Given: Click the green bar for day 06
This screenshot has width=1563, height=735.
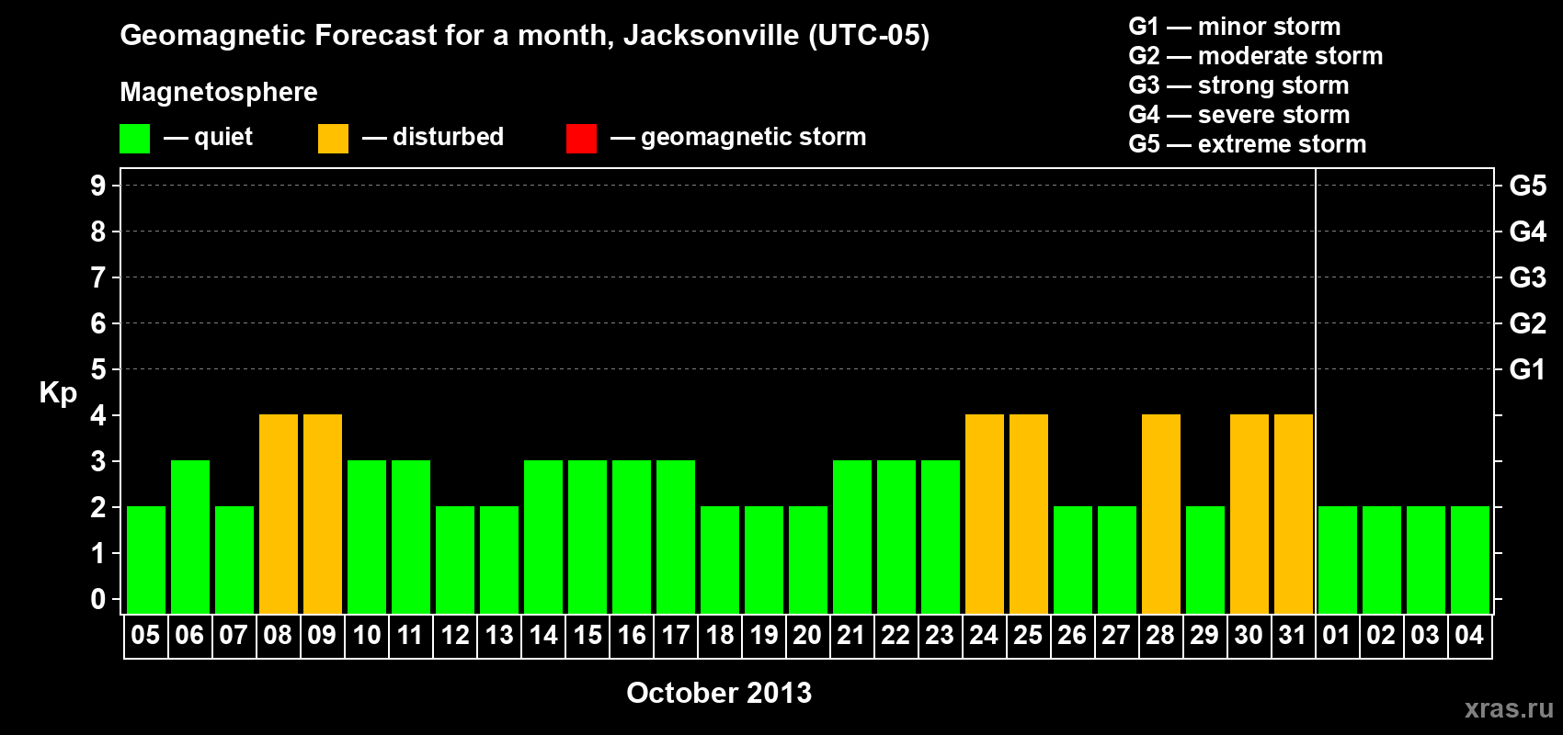Looking at the screenshot, I should 190,537.
